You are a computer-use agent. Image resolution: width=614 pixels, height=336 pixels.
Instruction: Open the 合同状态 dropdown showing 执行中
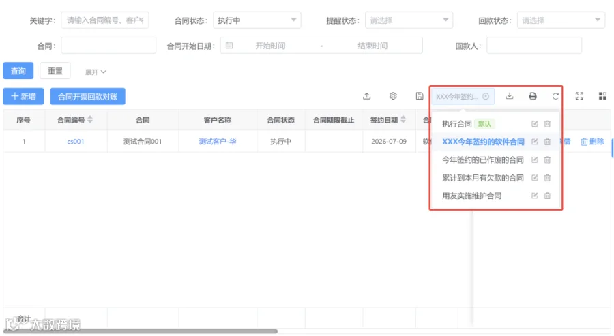(257, 20)
